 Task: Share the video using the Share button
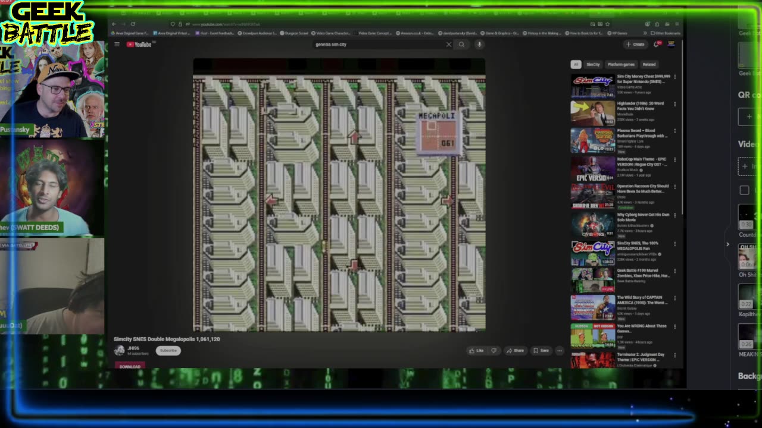click(515, 351)
